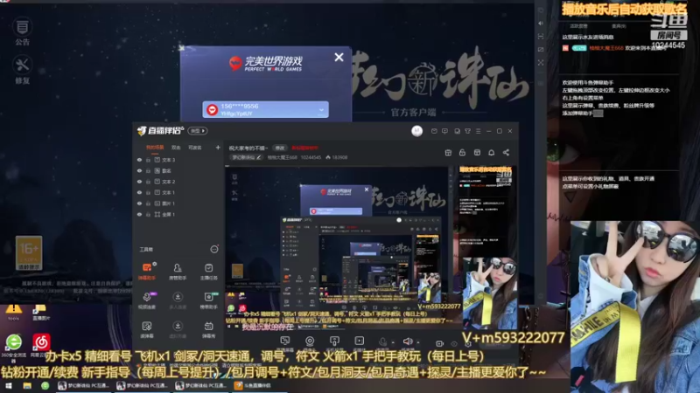Toggle the lock on the 歌名 source
700x393 pixels.
(x=148, y=170)
